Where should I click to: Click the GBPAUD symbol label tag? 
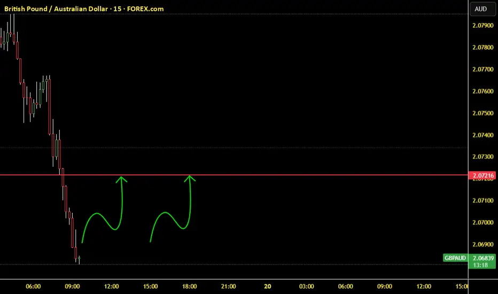coord(455,258)
